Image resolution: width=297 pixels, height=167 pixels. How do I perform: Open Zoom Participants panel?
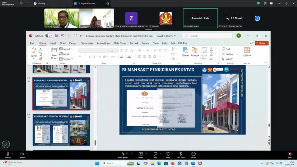point(123,155)
